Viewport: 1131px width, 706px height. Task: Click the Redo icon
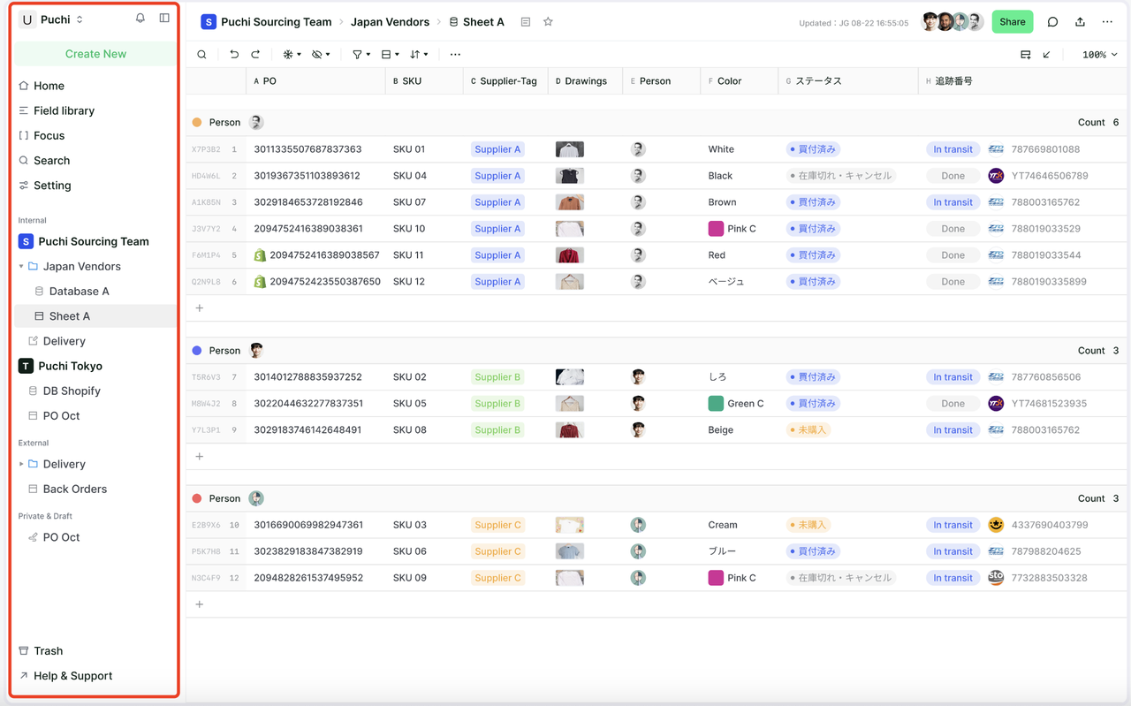click(255, 55)
